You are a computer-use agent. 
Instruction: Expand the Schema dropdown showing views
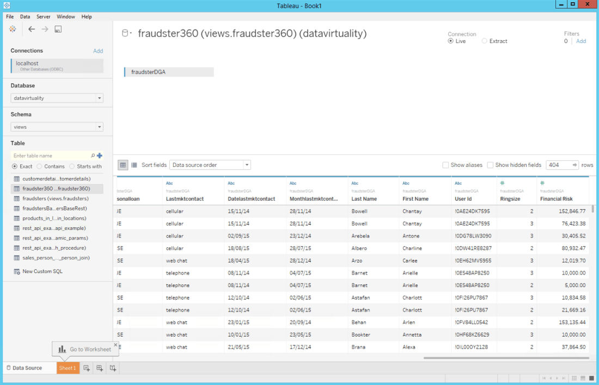pos(57,127)
